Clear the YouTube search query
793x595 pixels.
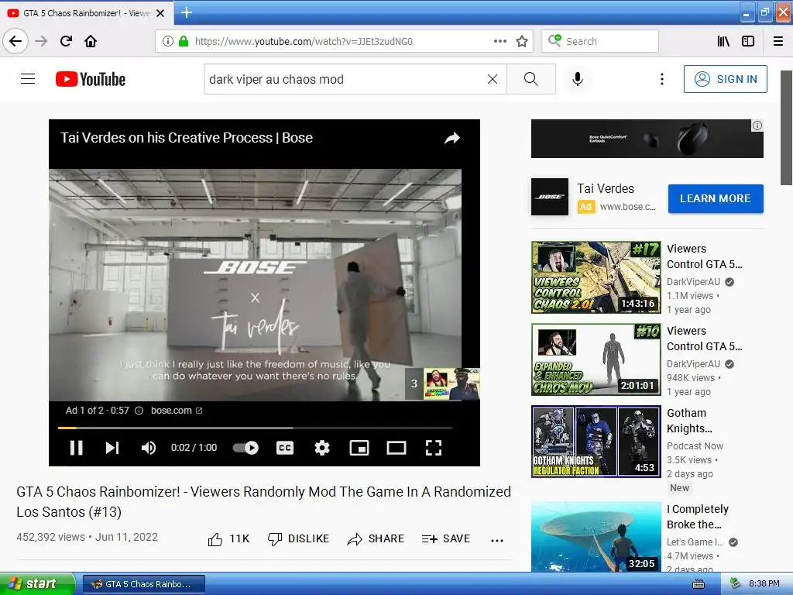(x=493, y=79)
